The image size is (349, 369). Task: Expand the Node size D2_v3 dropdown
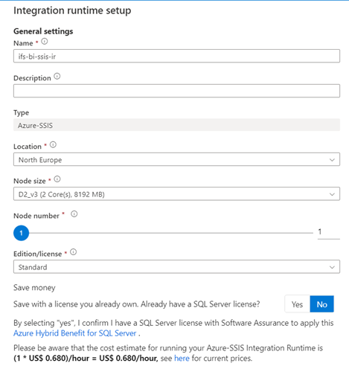click(x=176, y=194)
